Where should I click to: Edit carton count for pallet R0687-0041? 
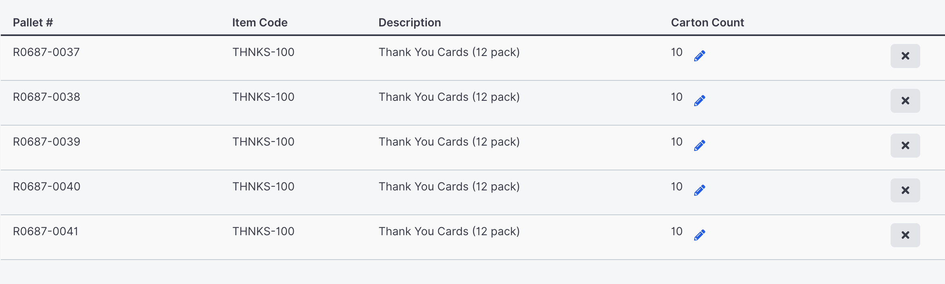click(x=699, y=235)
